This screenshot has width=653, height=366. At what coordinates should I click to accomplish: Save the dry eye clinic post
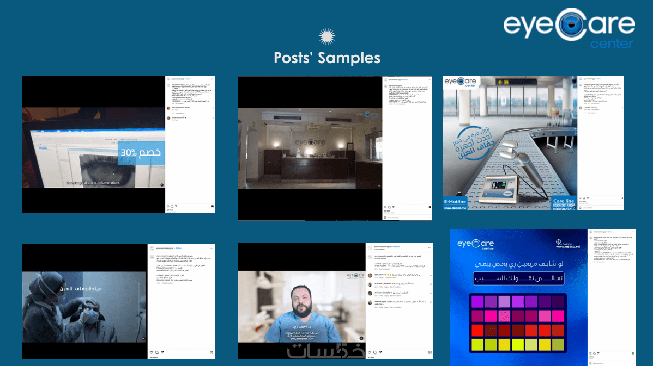coord(211,352)
